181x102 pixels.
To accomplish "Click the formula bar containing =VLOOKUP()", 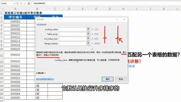I will coord(106,3).
